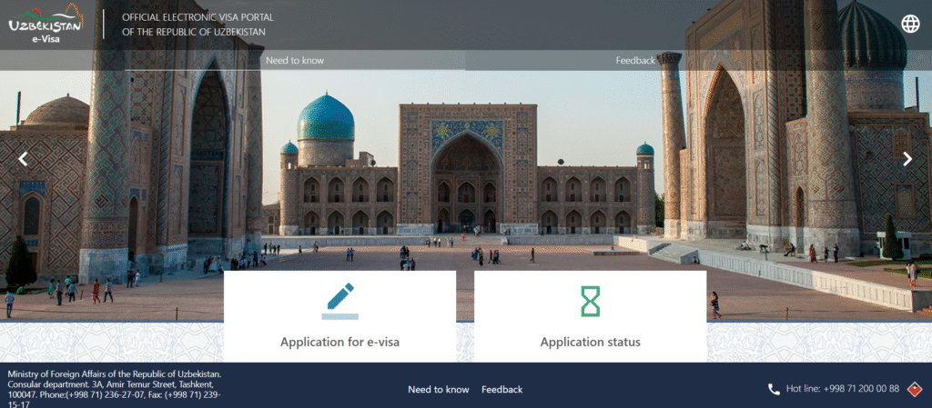Viewport: 932px width, 408px height.
Task: Click the red diamond icon in footer
Action: 915,389
